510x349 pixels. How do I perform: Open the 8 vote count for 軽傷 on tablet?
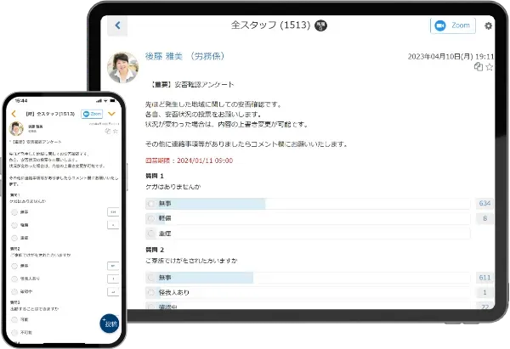point(484,218)
